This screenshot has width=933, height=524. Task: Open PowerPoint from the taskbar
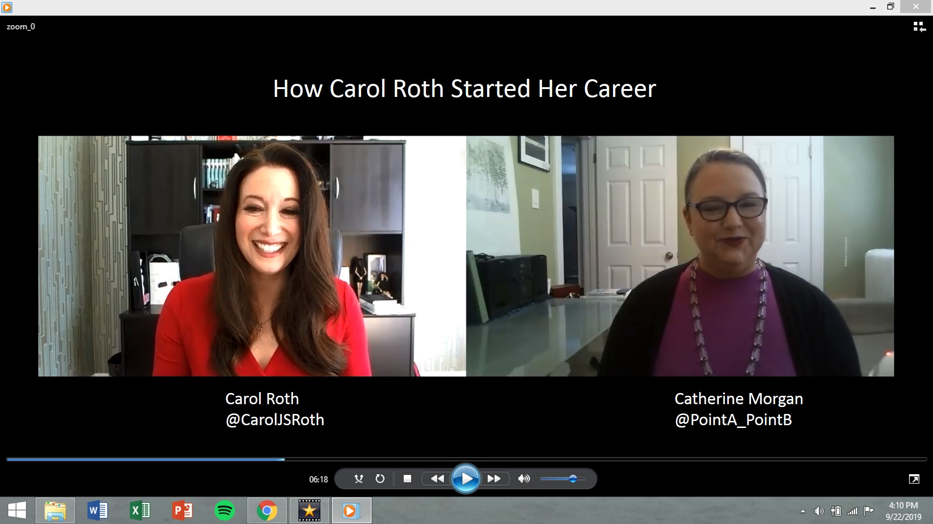point(182,510)
